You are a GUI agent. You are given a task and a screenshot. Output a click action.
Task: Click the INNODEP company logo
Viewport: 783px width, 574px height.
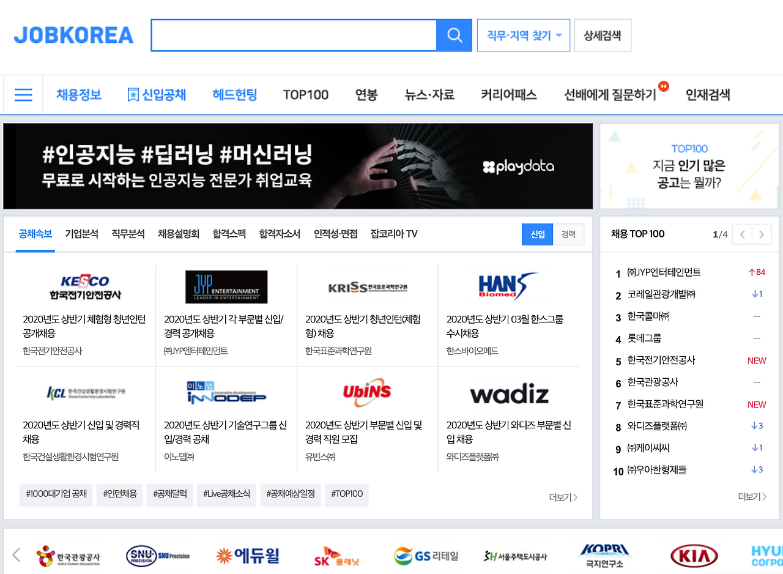[x=226, y=392]
